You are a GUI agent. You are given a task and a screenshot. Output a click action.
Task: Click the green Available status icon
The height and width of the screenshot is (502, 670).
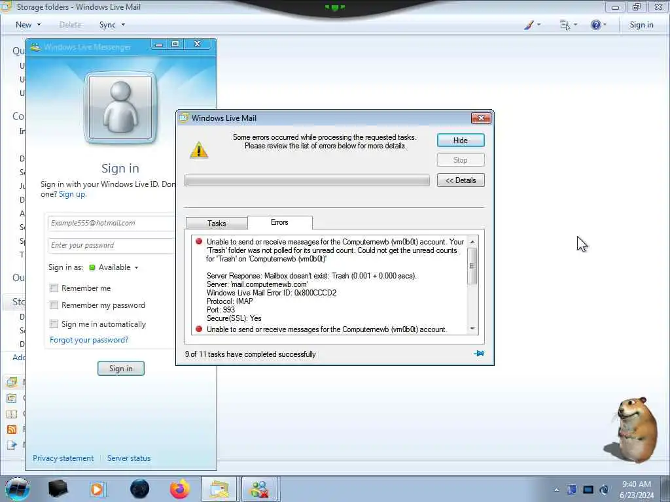(92, 267)
